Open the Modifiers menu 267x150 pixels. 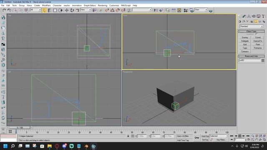coord(46,5)
